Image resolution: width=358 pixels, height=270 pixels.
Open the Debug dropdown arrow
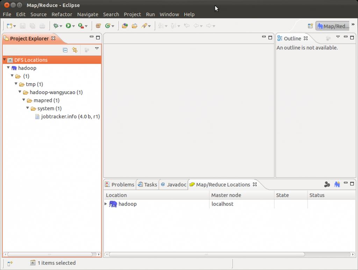pos(61,26)
